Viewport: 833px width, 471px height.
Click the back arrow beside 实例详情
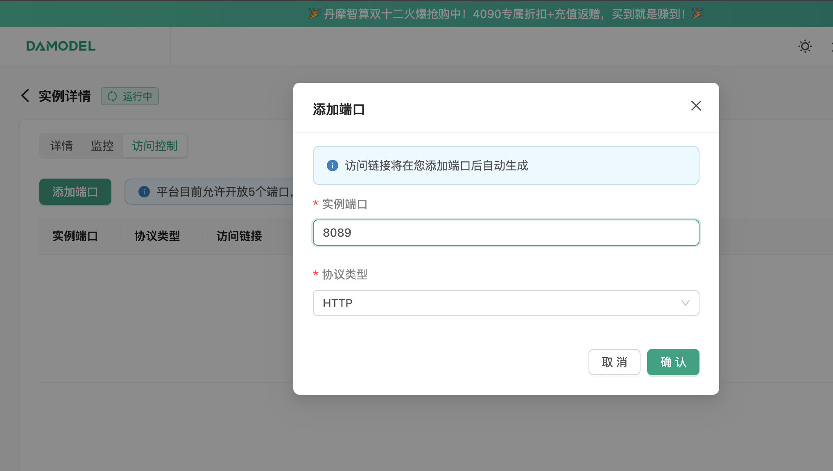coord(25,96)
